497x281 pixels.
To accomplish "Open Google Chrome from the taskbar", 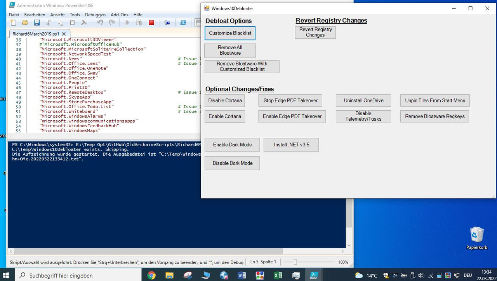I will click(151, 275).
